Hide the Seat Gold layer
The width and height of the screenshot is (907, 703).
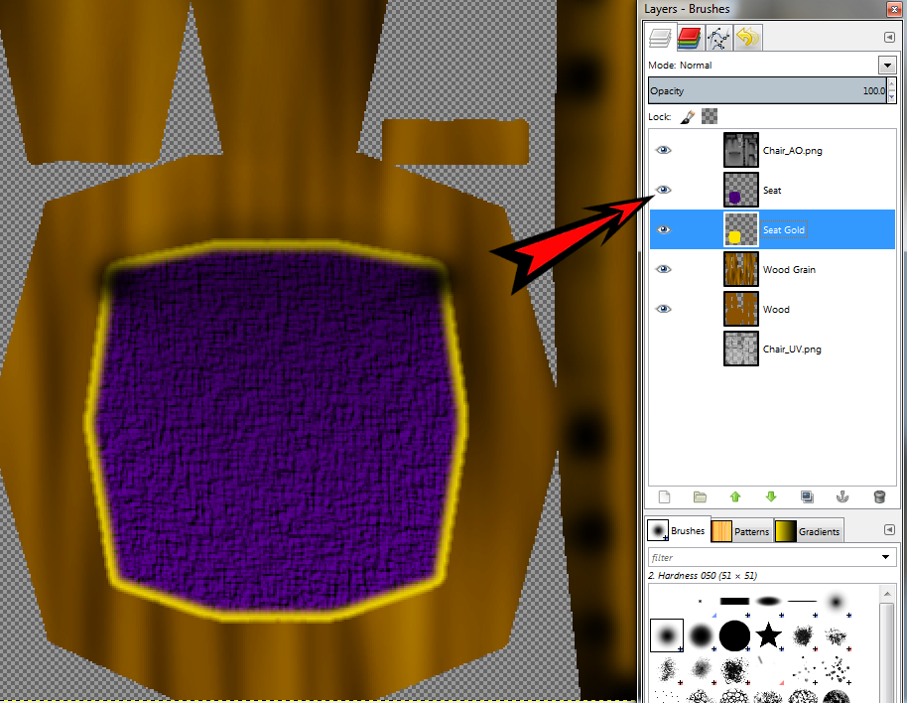[x=664, y=229]
